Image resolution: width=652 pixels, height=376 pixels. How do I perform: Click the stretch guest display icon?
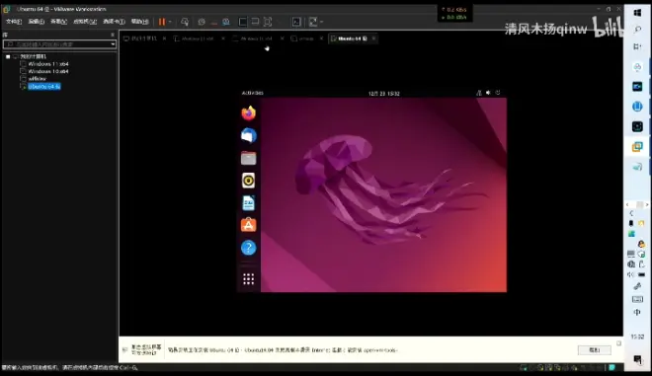pos(313,22)
